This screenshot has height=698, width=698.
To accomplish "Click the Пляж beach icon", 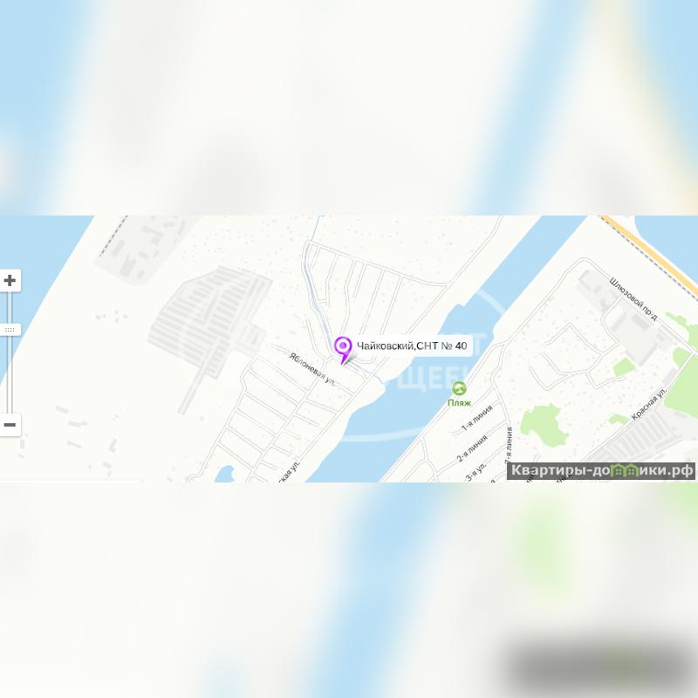I will [x=459, y=388].
